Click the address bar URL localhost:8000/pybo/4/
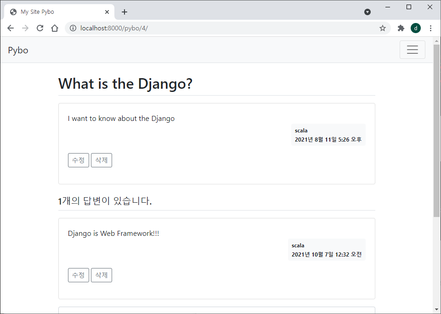This screenshot has height=314, width=441. click(x=114, y=28)
